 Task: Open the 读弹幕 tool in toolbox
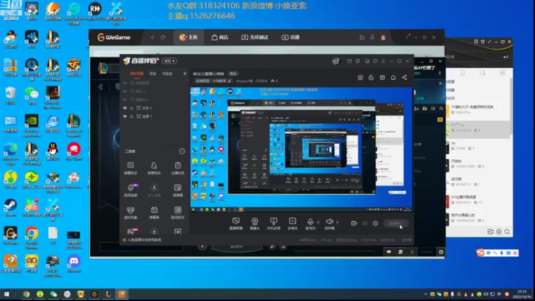(178, 191)
